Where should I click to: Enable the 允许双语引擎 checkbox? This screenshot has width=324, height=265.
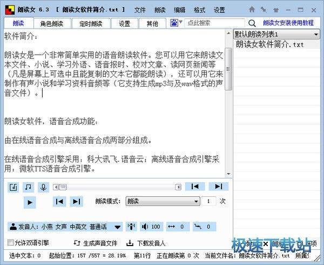pos(11,243)
